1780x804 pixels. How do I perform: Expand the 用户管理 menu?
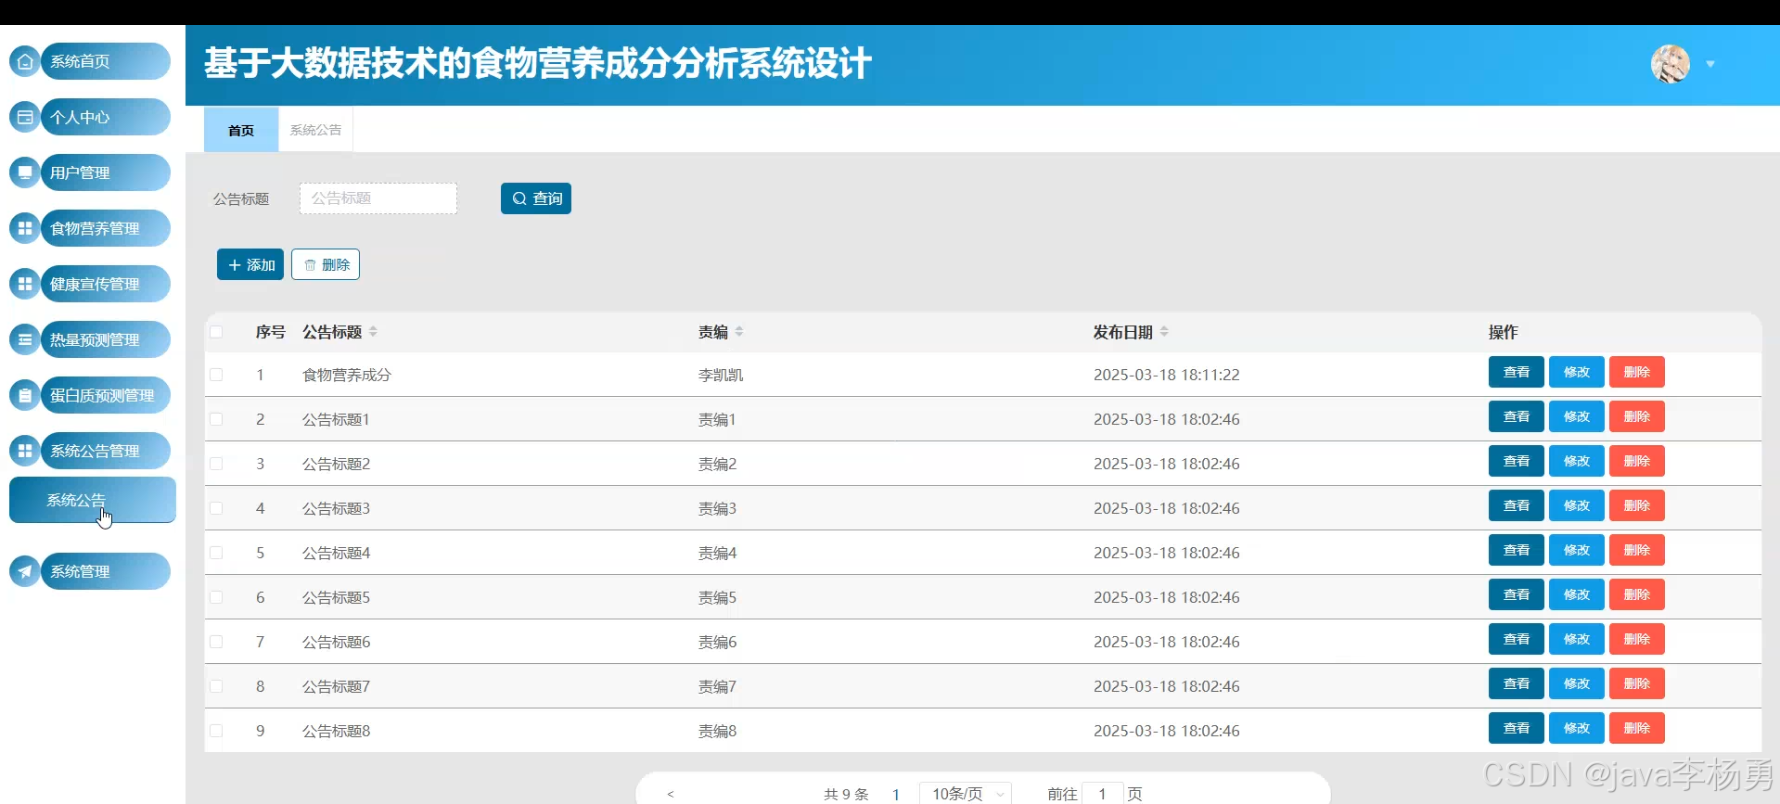(x=105, y=172)
